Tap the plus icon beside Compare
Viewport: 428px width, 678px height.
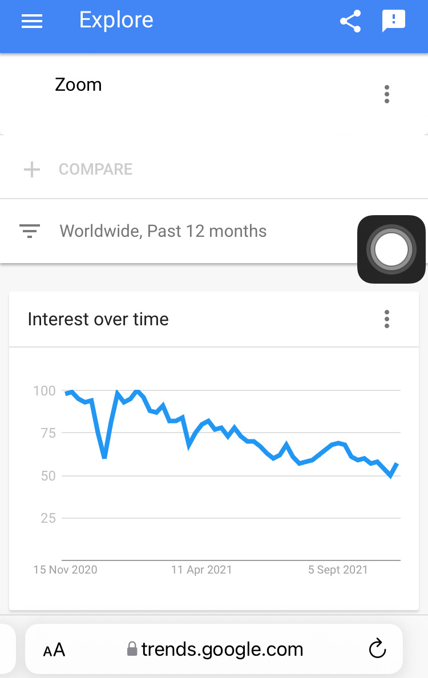(32, 169)
